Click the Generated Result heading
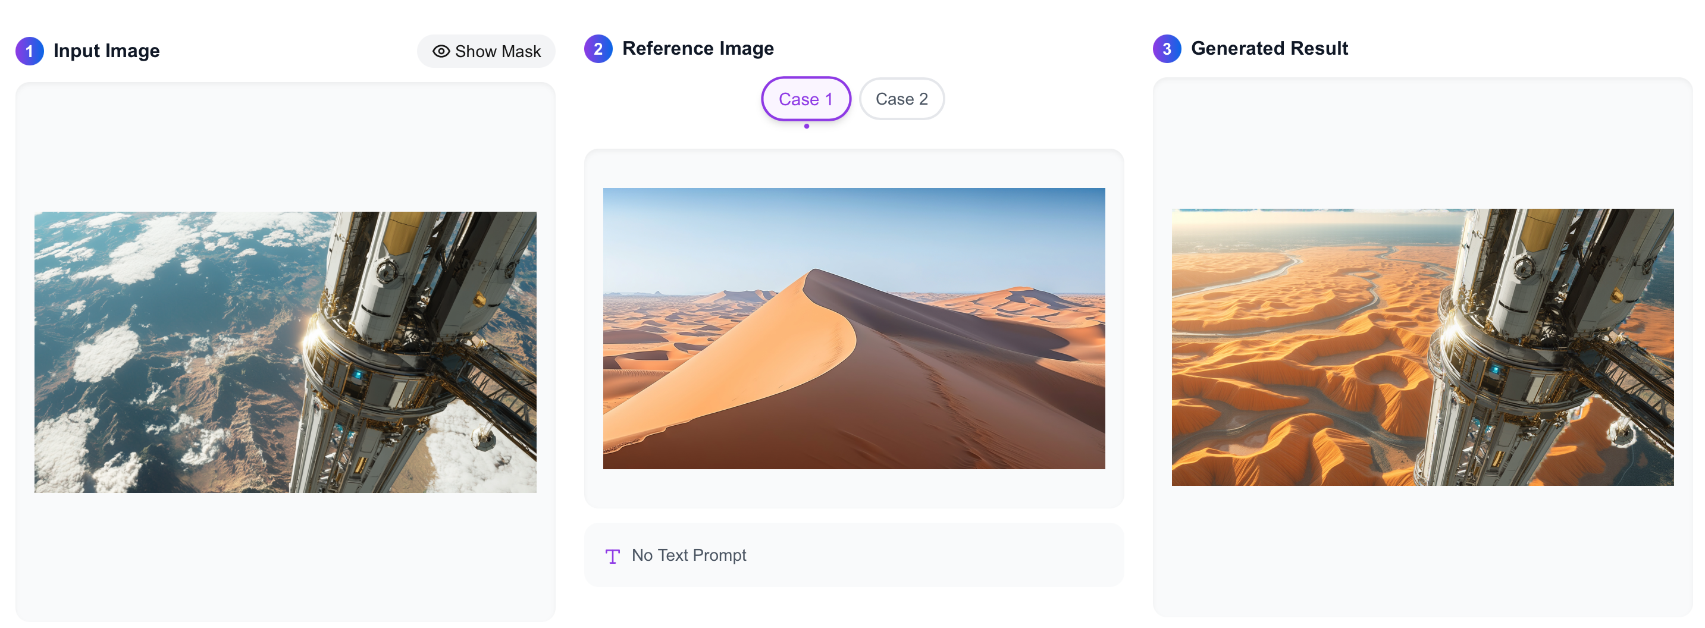This screenshot has height=628, width=1705. [1269, 49]
